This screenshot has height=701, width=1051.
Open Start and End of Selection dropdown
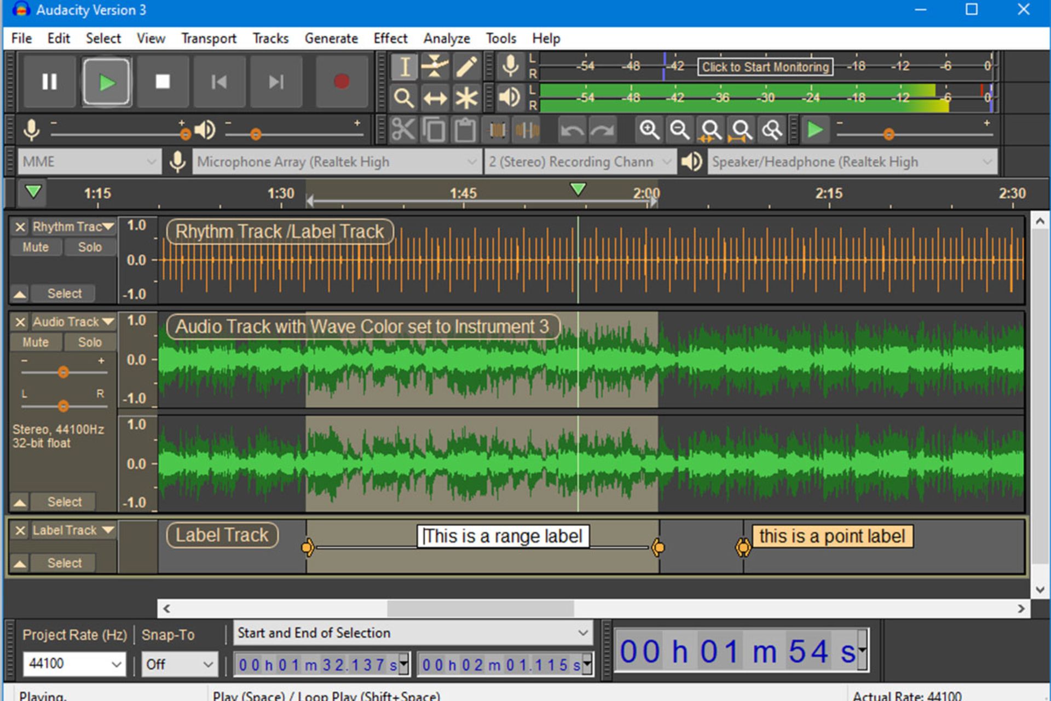413,633
